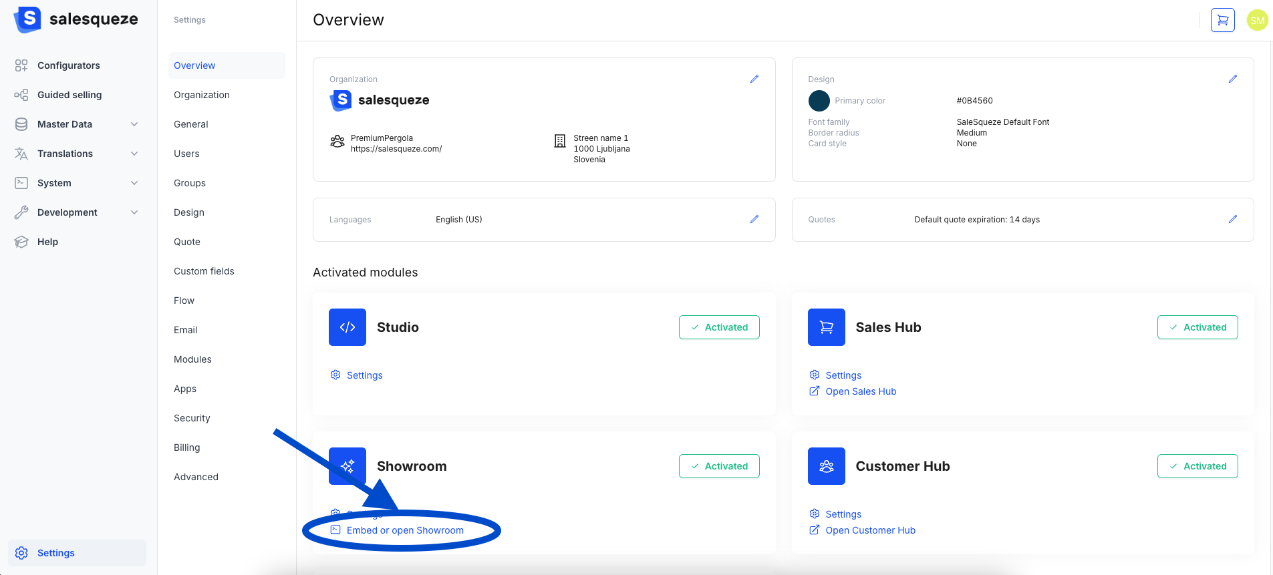Toggle the Studio Activated button
The width and height of the screenshot is (1273, 575).
[x=719, y=327]
